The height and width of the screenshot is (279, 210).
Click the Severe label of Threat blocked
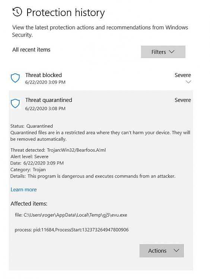coord(182,75)
